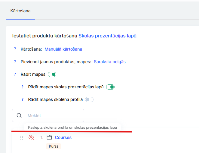This screenshot has height=153, width=199.
Task: Show help for the main Rādīt mapes setting
Action: [15, 74]
